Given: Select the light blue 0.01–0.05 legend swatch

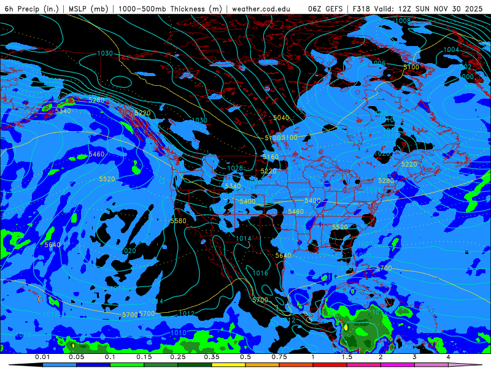Looking at the screenshot, I should pyautogui.click(x=60, y=365).
